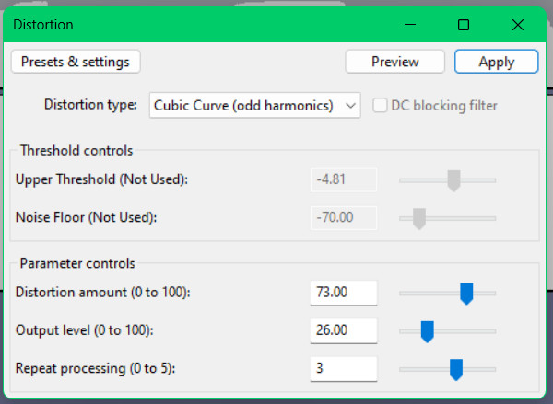Click the Repeat processing slider thumb
553x404 pixels.
455,369
